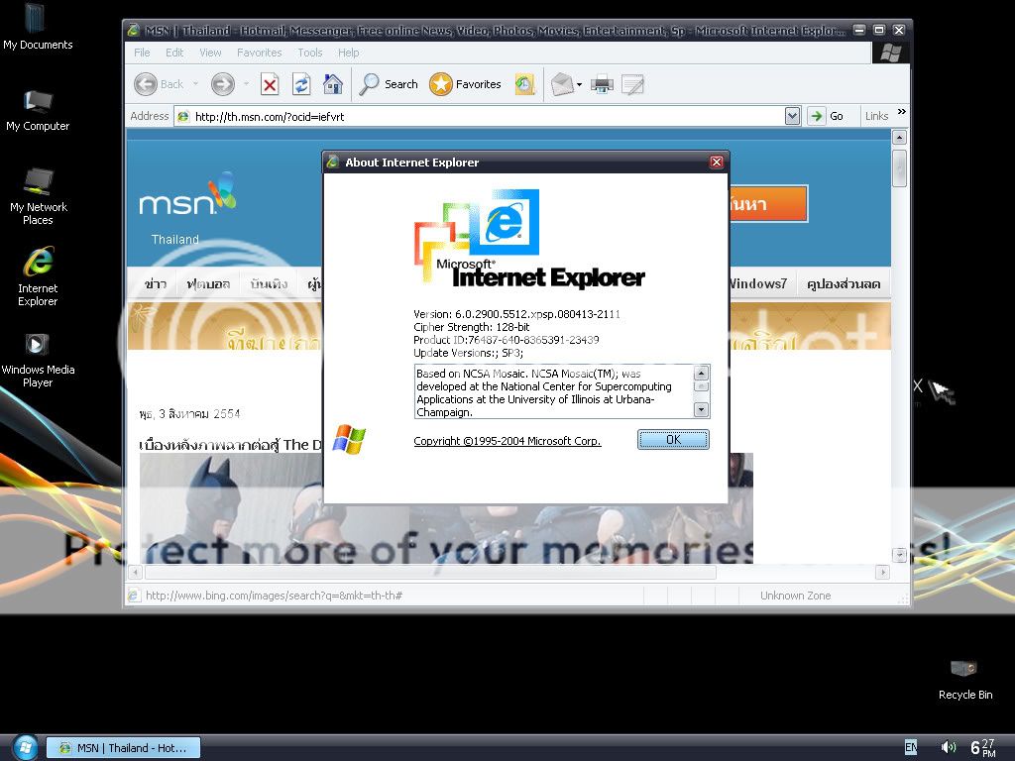Open the Tools menu
The height and width of the screenshot is (761, 1015).
point(309,53)
